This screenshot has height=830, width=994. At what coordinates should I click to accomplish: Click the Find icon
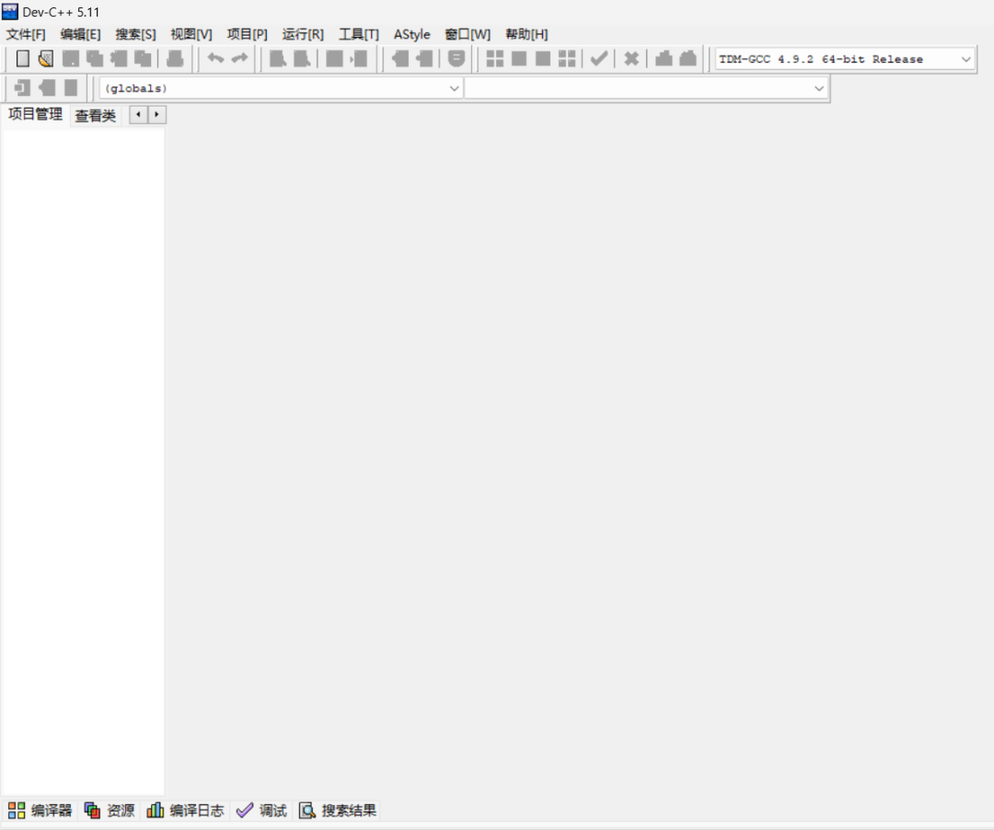[278, 59]
